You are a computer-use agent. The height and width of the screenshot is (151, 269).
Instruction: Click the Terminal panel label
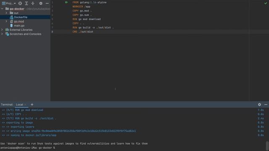click(x=7, y=104)
